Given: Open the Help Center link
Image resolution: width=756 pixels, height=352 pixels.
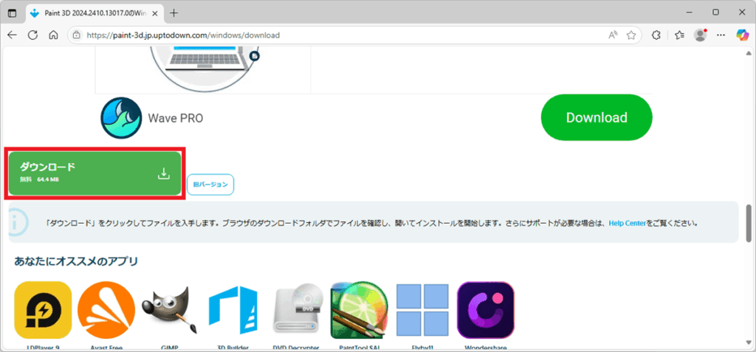Looking at the screenshot, I should 627,224.
